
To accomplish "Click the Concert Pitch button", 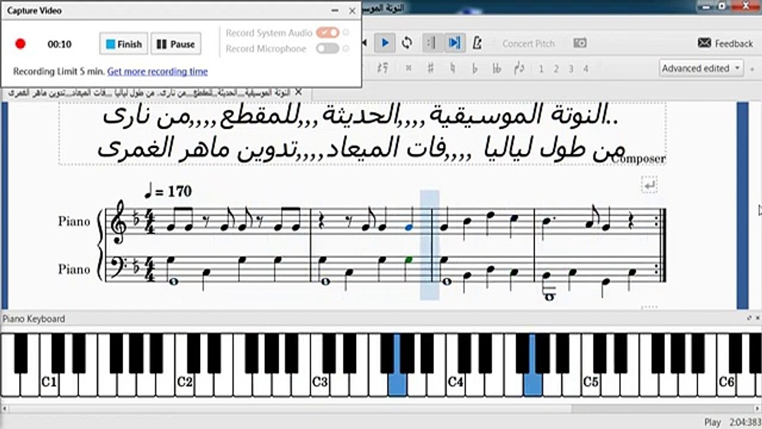I will (528, 43).
